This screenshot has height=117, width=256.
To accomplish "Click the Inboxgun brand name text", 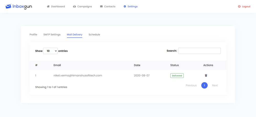I will pos(22,6).
